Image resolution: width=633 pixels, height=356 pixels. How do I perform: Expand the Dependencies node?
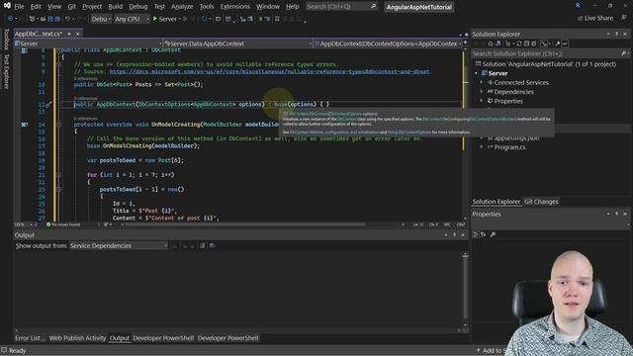click(482, 92)
